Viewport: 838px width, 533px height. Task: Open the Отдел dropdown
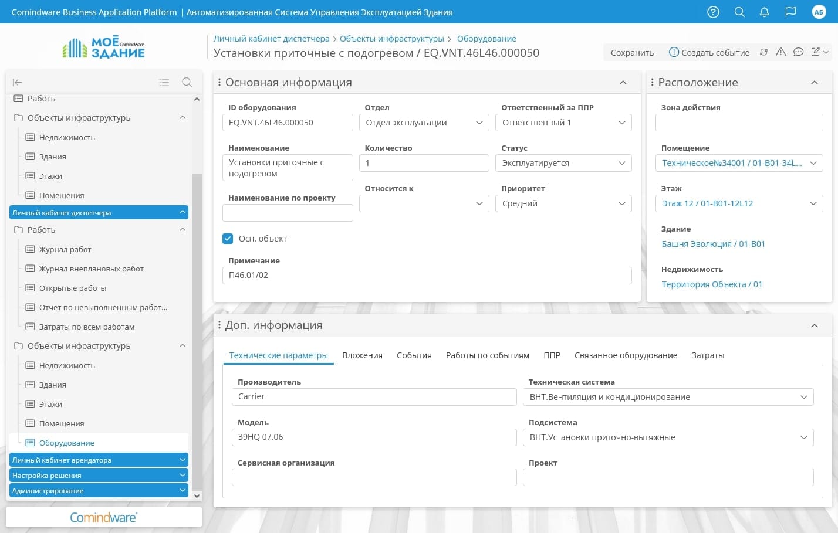(x=424, y=123)
